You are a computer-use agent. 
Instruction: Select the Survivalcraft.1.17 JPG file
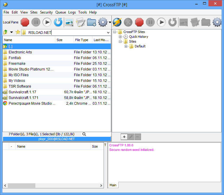click(x=57, y=92)
